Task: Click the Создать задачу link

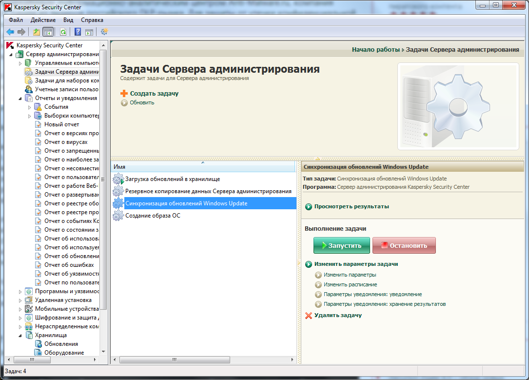Action: pos(154,94)
